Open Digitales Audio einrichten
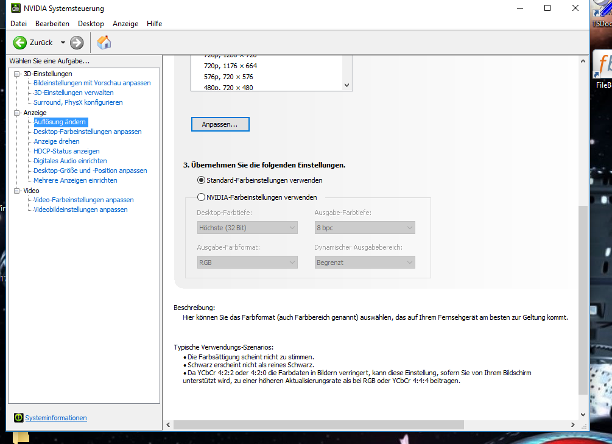This screenshot has height=444, width=612. [x=70, y=161]
